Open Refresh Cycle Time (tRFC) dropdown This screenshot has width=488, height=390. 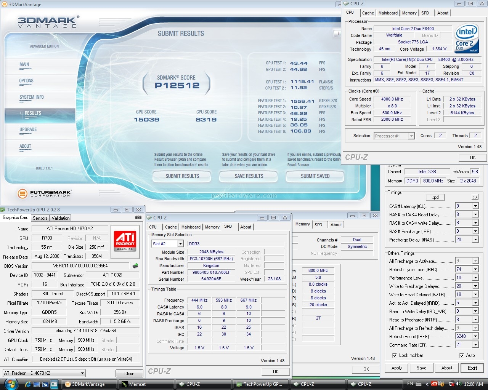click(475, 269)
